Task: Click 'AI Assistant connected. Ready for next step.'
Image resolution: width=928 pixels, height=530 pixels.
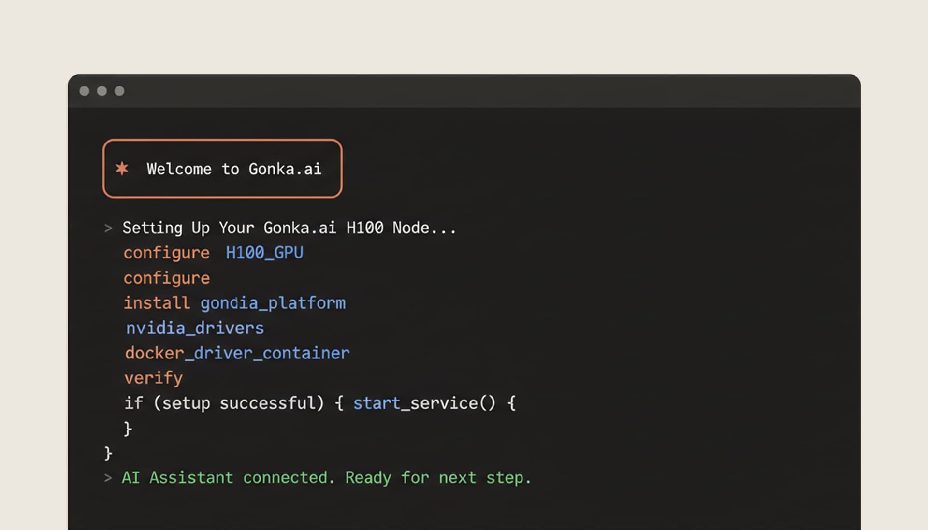Action: point(326,477)
